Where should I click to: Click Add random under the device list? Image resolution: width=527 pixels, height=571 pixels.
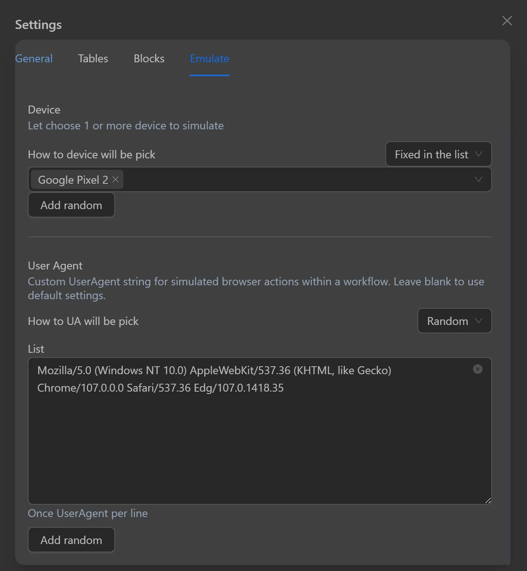tap(71, 205)
